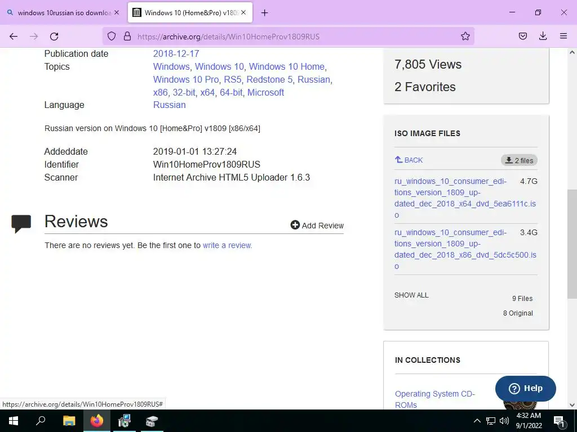
Task: Close the Windows 10 (Home&Pro) tab
Action: pos(243,12)
